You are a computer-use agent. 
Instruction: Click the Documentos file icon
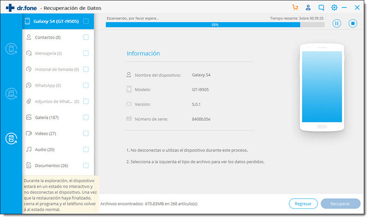click(29, 166)
